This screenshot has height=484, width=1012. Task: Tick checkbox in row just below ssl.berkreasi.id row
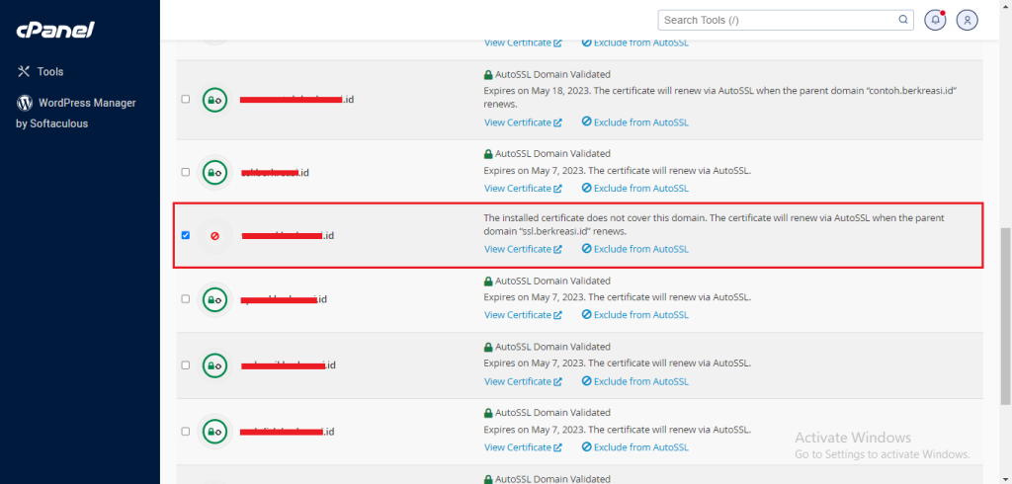coord(186,299)
